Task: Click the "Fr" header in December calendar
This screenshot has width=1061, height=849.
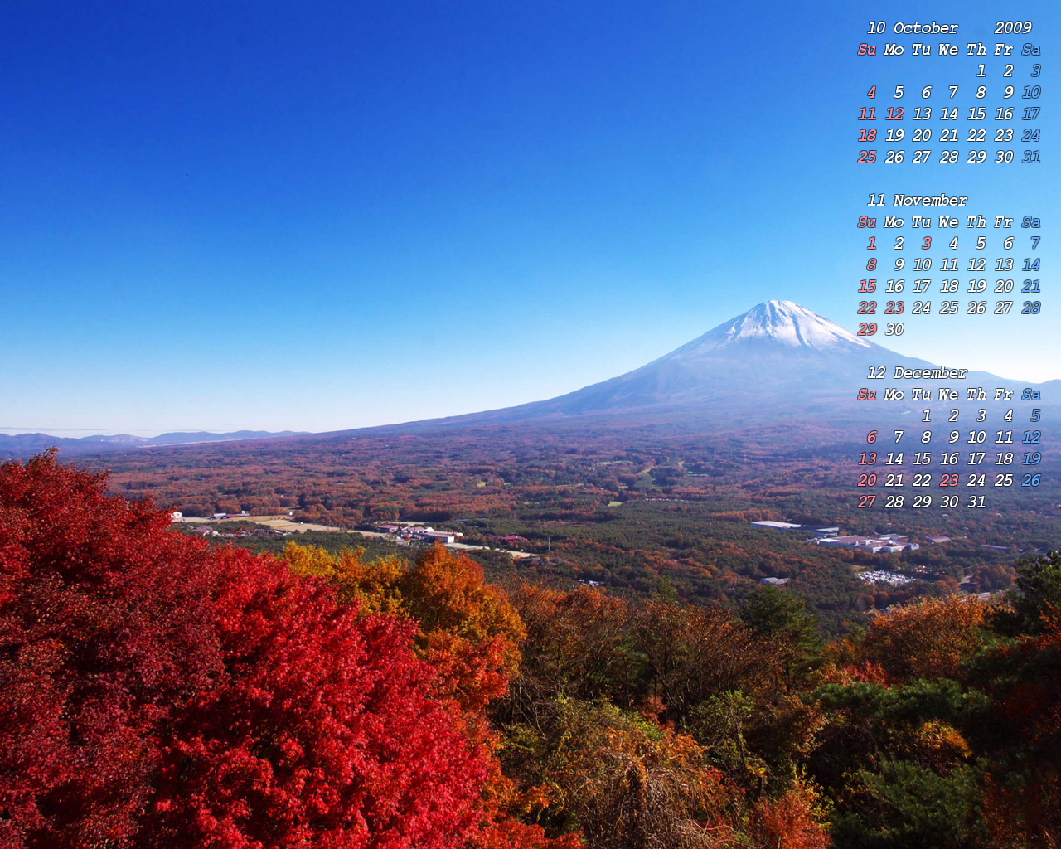Action: coord(1004,395)
